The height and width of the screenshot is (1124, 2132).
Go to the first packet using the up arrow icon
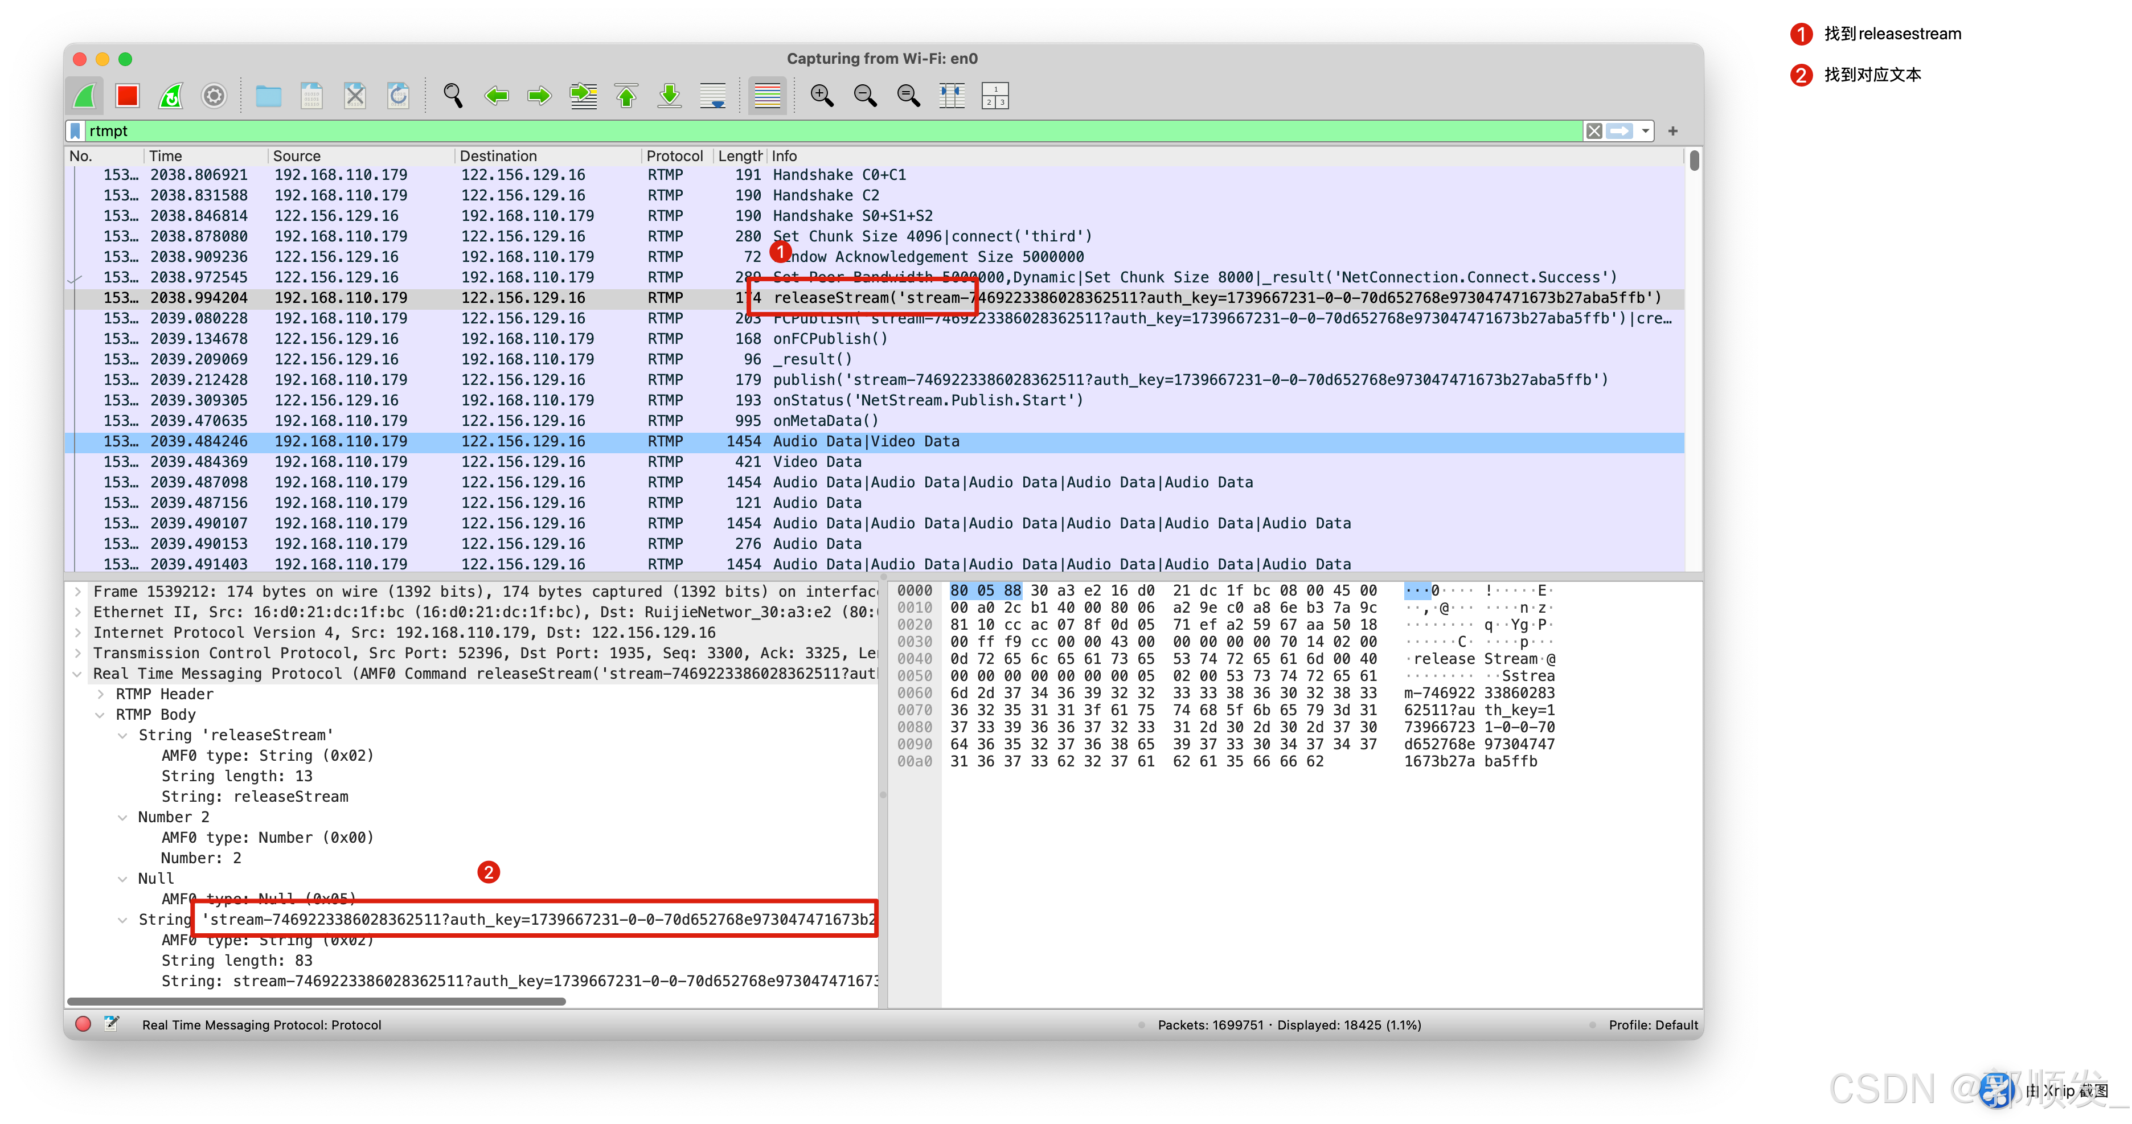coord(626,96)
